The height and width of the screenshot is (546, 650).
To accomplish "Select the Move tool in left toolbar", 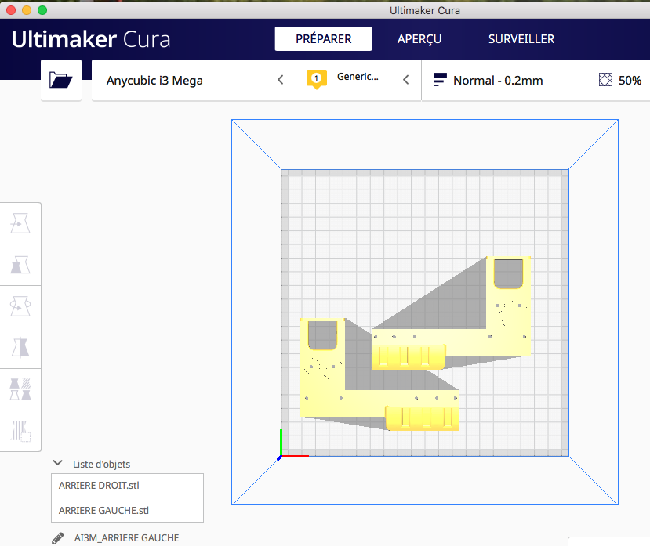I will pyautogui.click(x=20, y=223).
